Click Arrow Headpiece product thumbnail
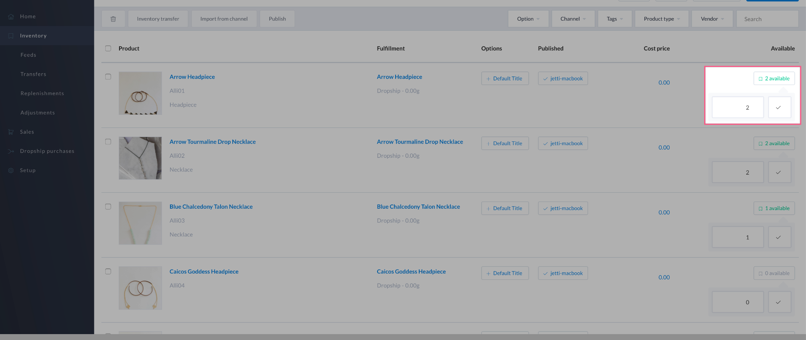 tap(140, 93)
